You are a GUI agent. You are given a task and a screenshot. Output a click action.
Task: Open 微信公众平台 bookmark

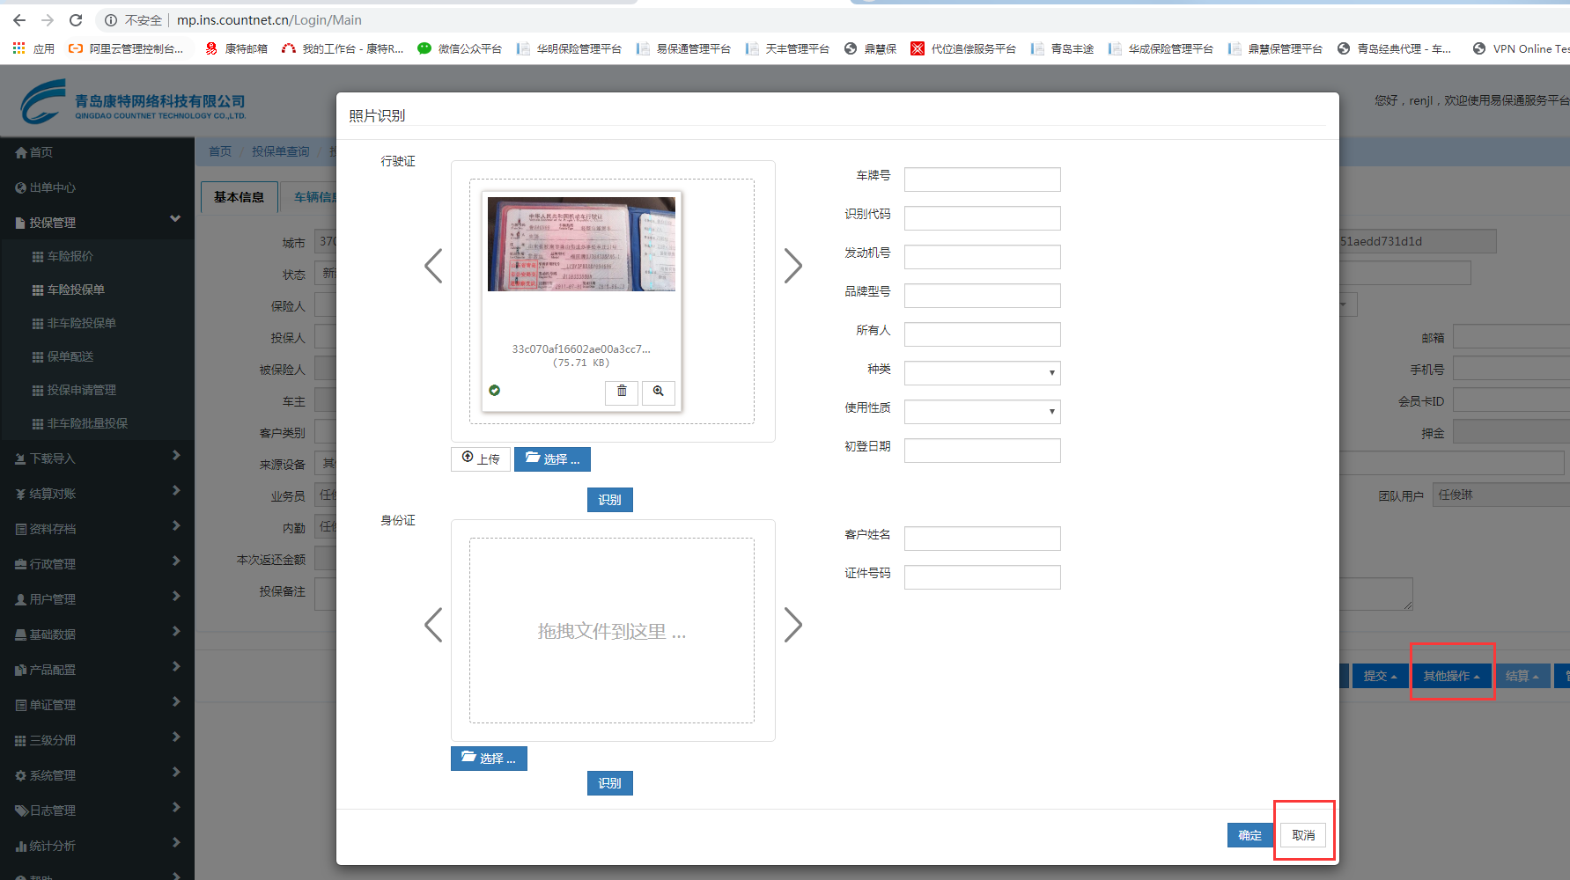point(460,49)
